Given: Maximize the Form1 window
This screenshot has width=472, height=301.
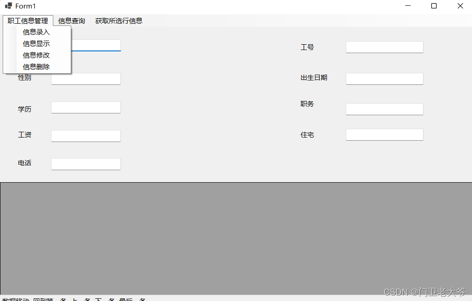Looking at the screenshot, I should 434,6.
